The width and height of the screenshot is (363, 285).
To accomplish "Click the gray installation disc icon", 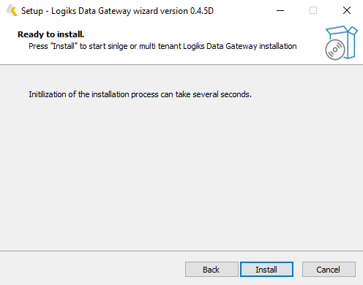I will (335, 50).
